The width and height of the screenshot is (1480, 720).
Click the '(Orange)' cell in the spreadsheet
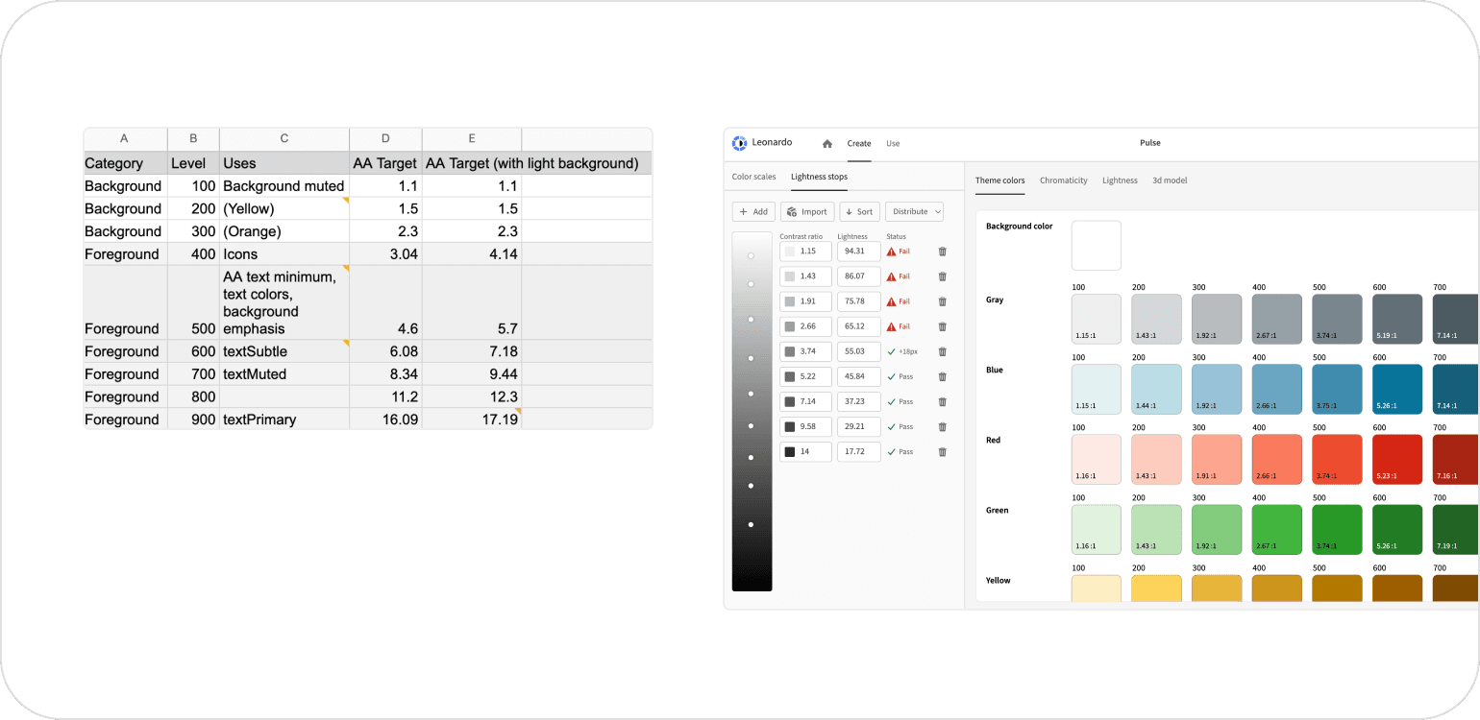click(284, 231)
